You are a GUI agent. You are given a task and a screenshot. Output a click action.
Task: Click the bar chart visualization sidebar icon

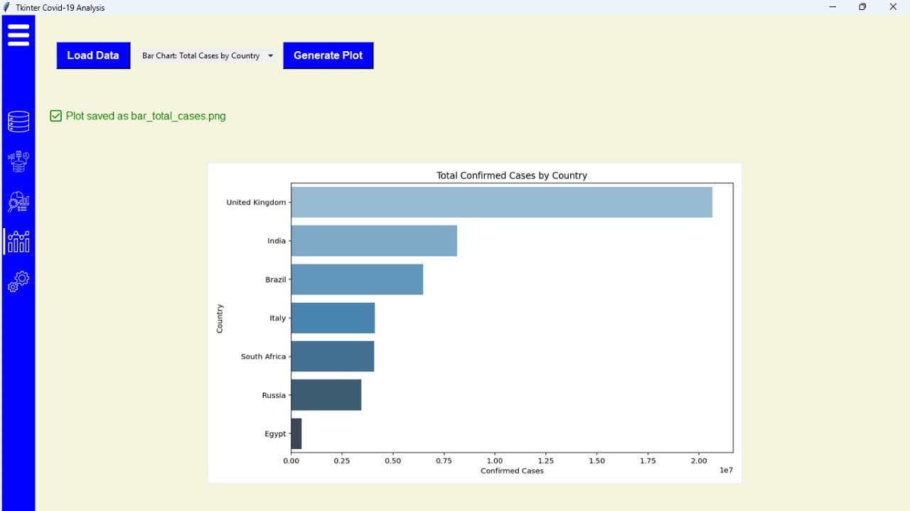pos(18,242)
